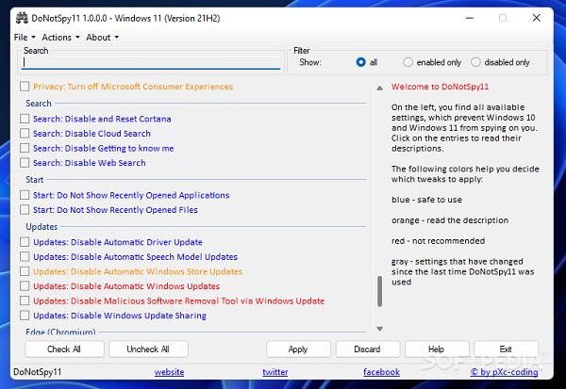Open the '© by pXc-coding' link

504,372
